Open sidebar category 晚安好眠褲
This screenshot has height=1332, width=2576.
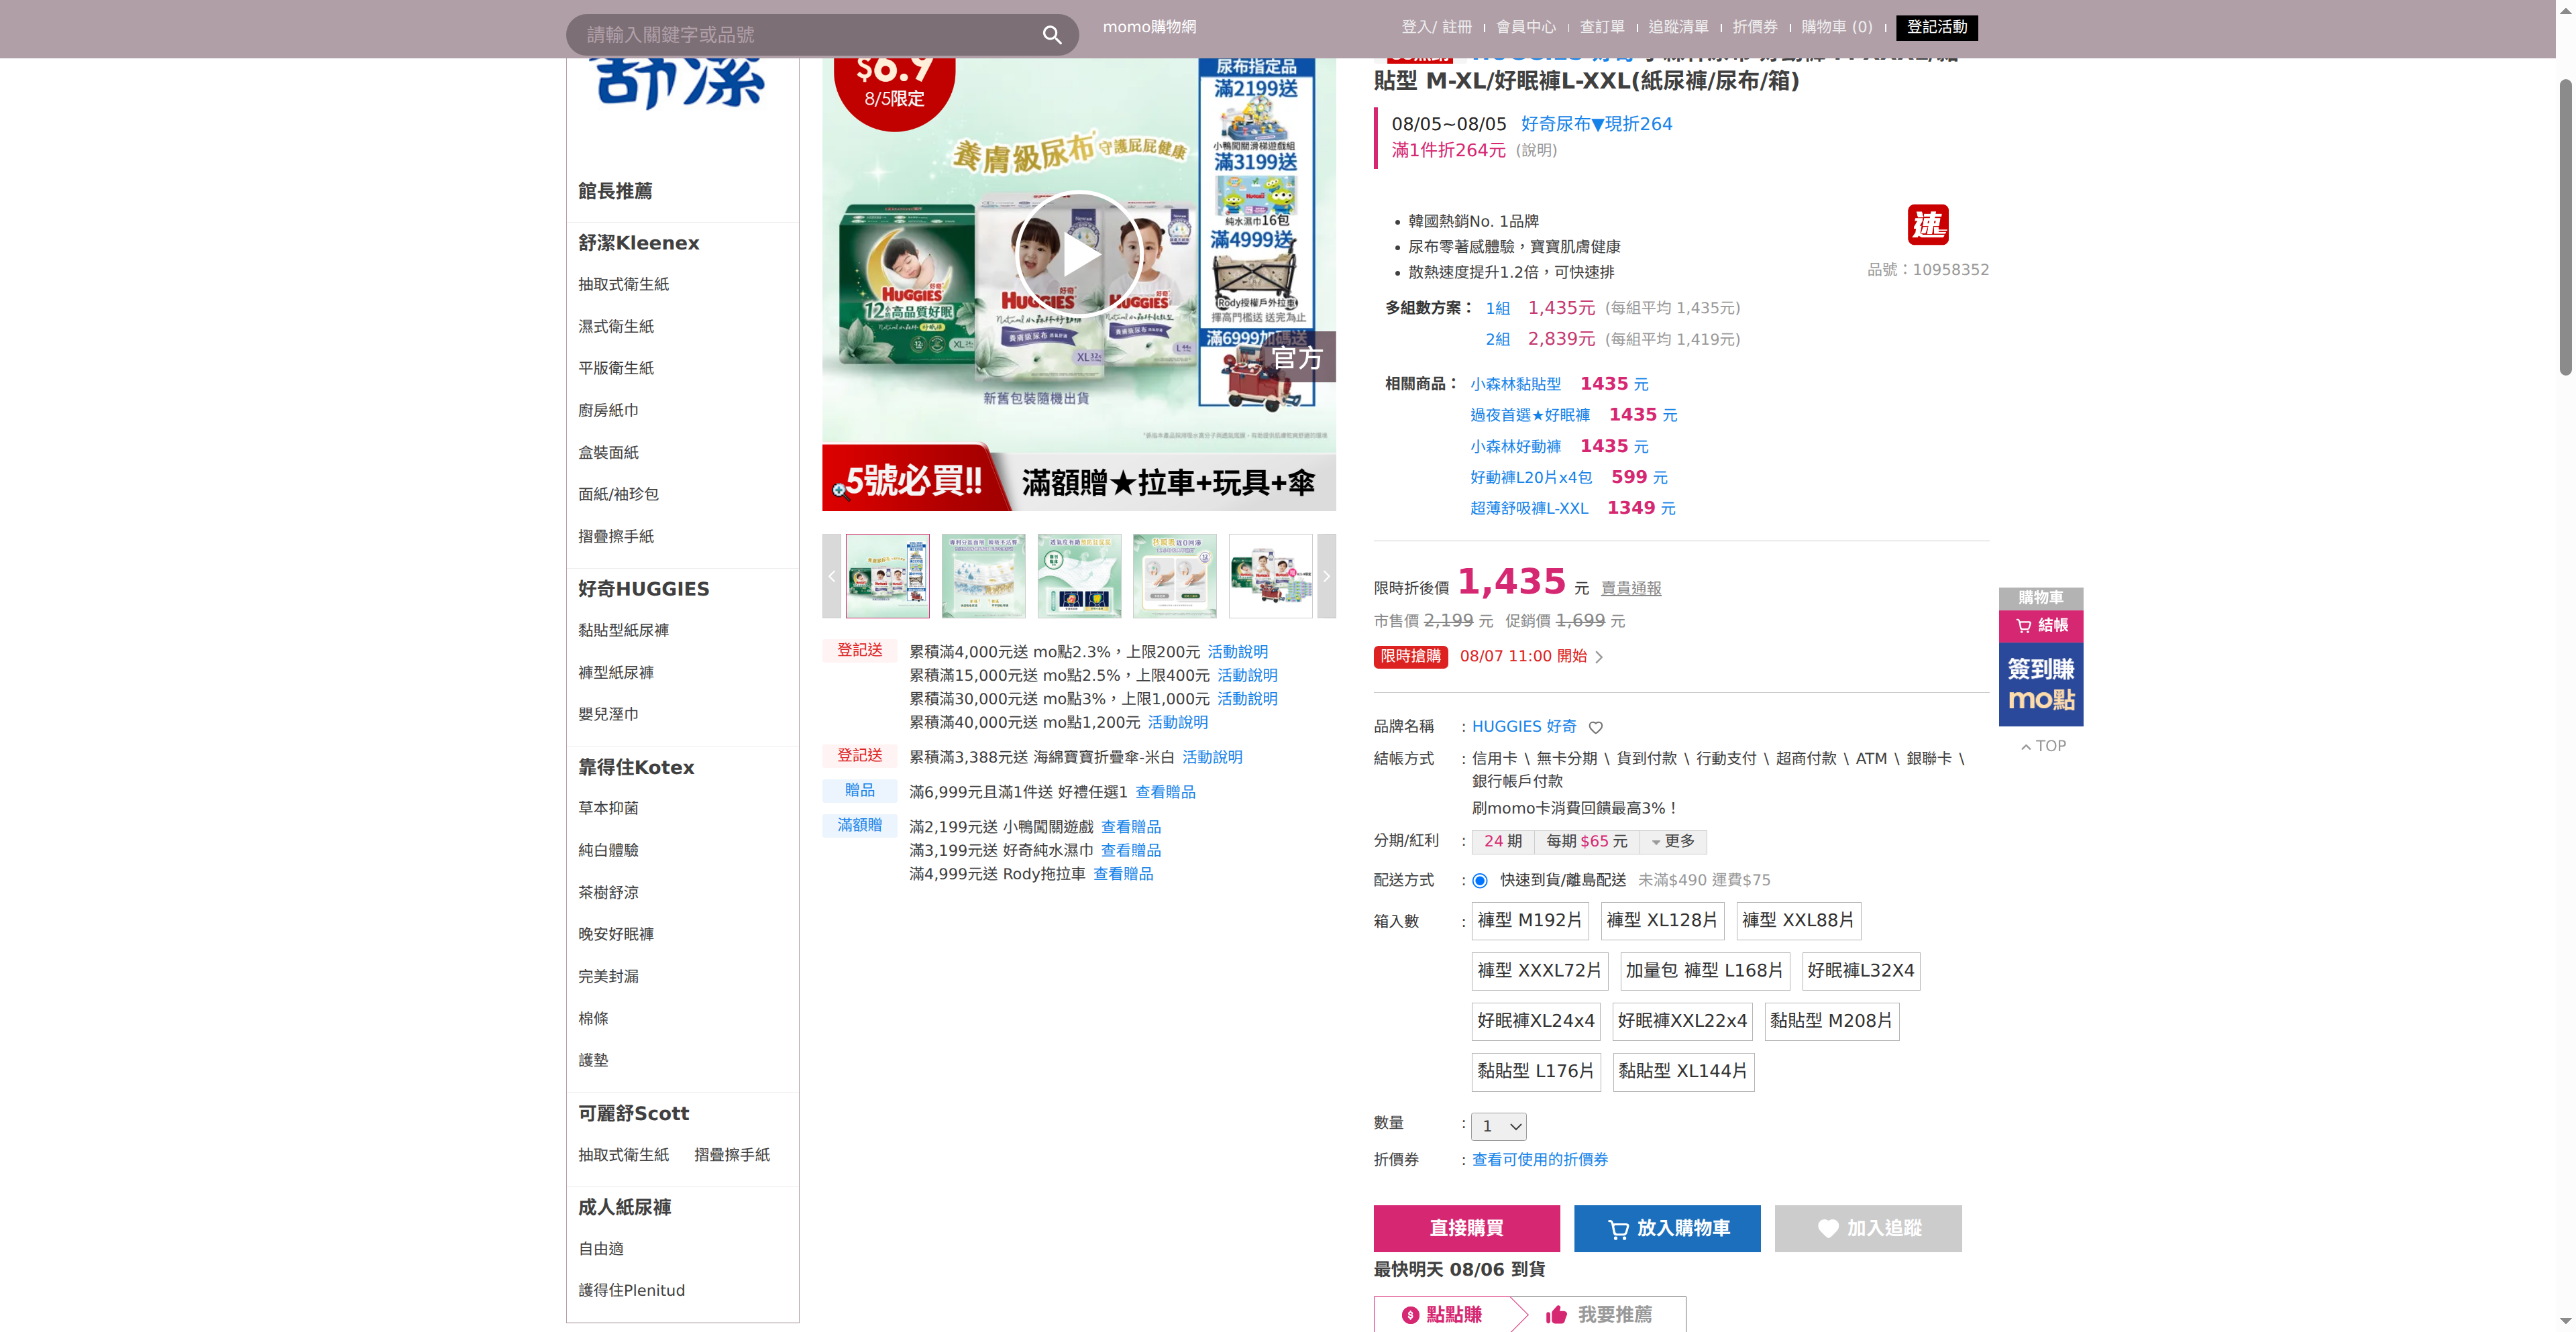616,935
